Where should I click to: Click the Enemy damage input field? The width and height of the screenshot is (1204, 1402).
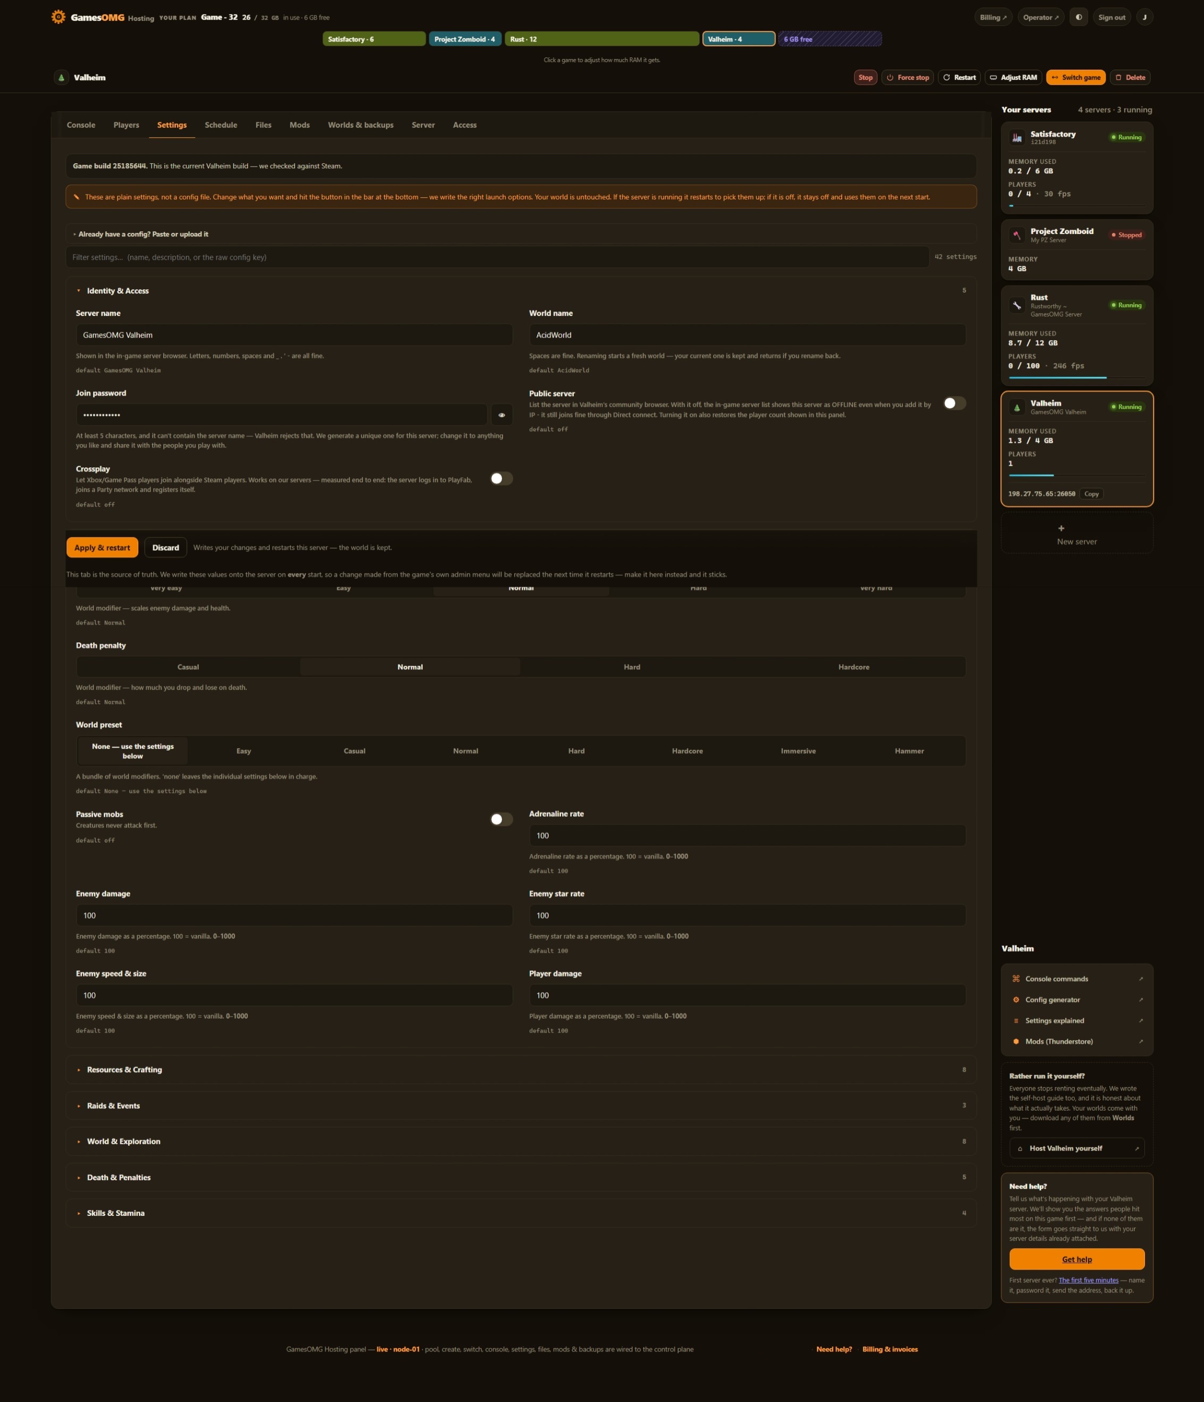tap(294, 916)
